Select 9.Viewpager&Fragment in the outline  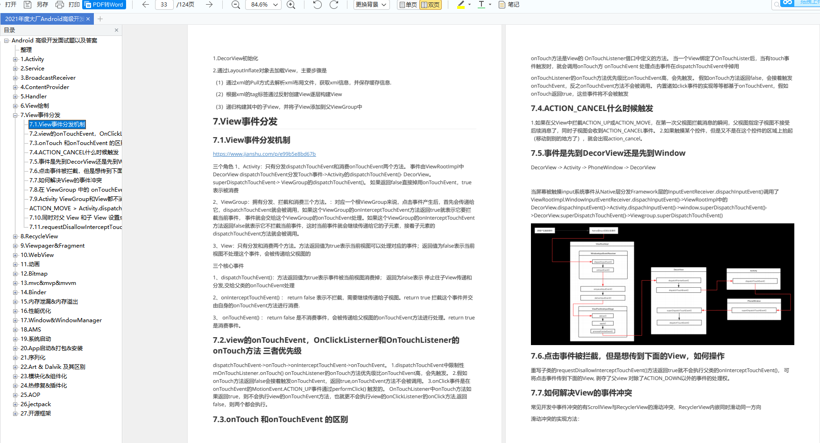tap(52, 246)
